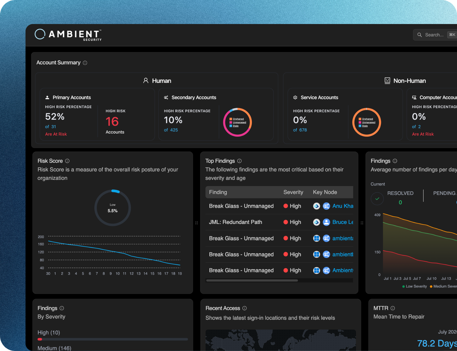The height and width of the screenshot is (351, 457).
Task: Click the High (10) severity bar
Action: pyautogui.click(x=113, y=339)
